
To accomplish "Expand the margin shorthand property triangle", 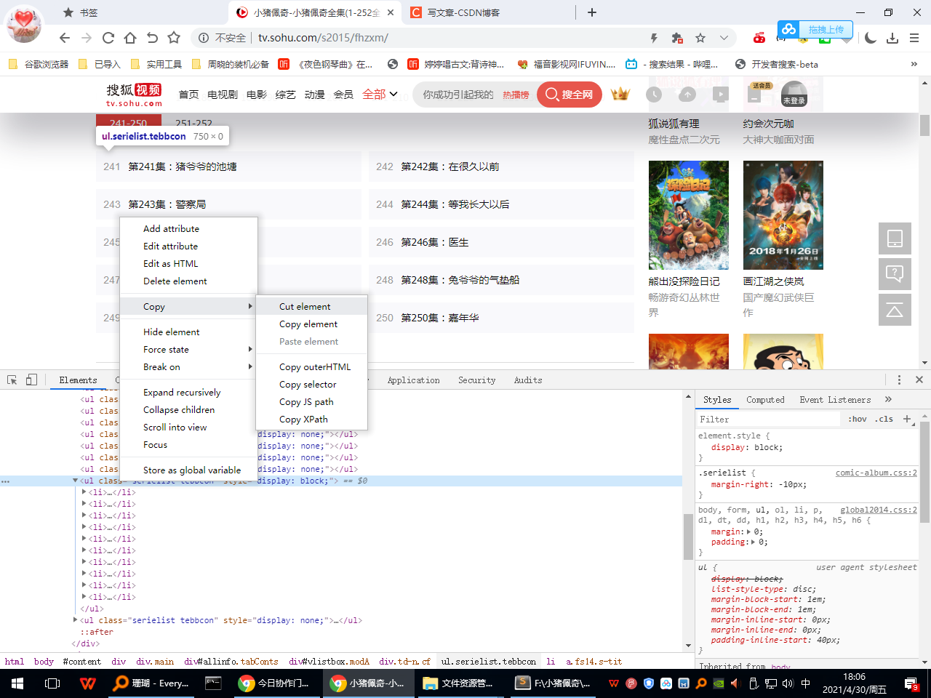I will pos(749,531).
